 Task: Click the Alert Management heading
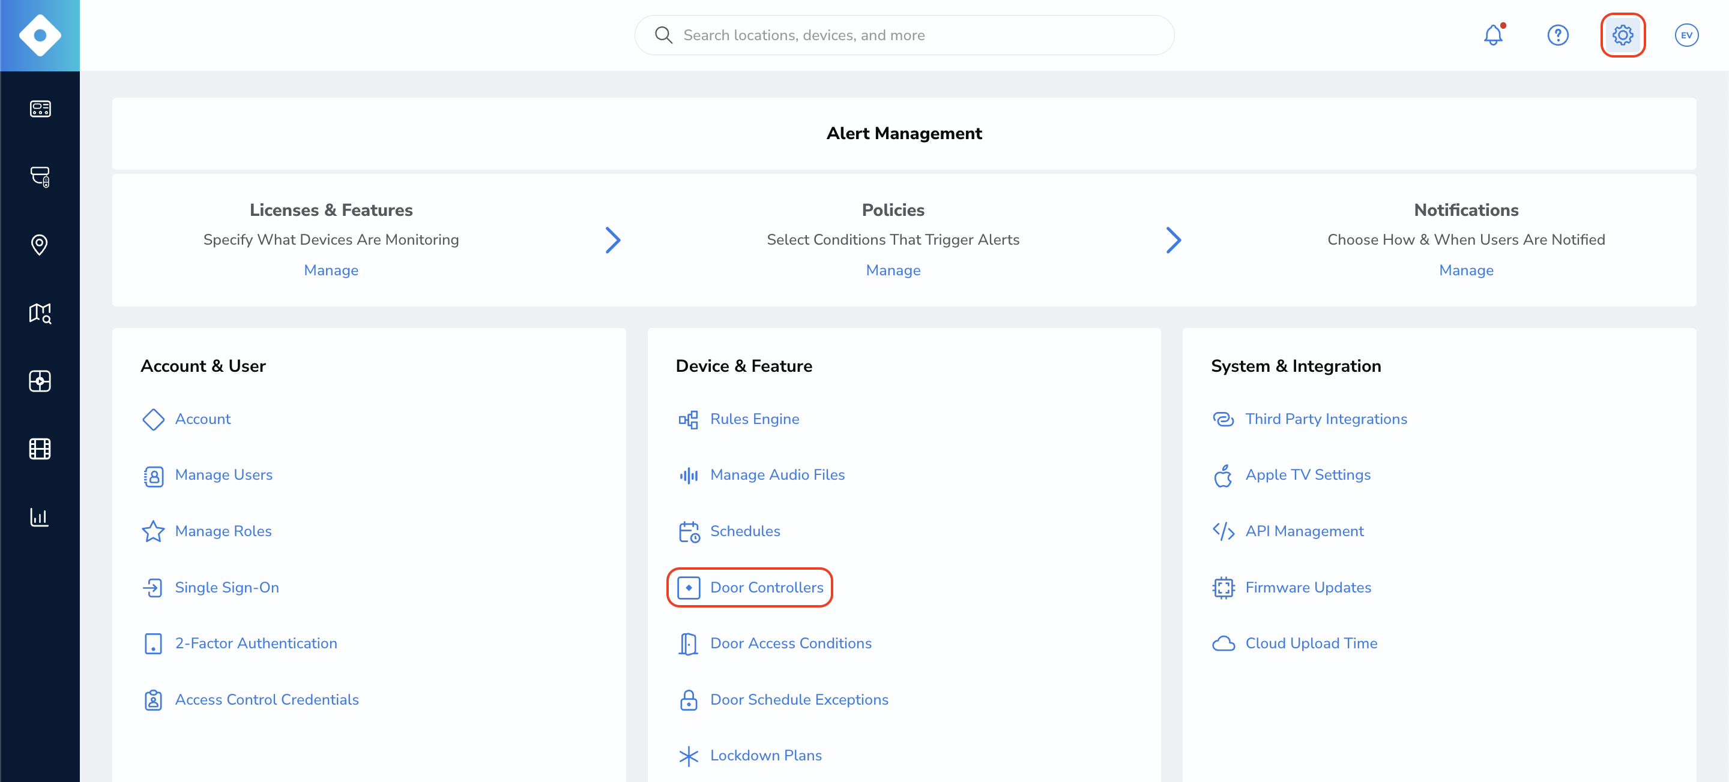point(904,134)
